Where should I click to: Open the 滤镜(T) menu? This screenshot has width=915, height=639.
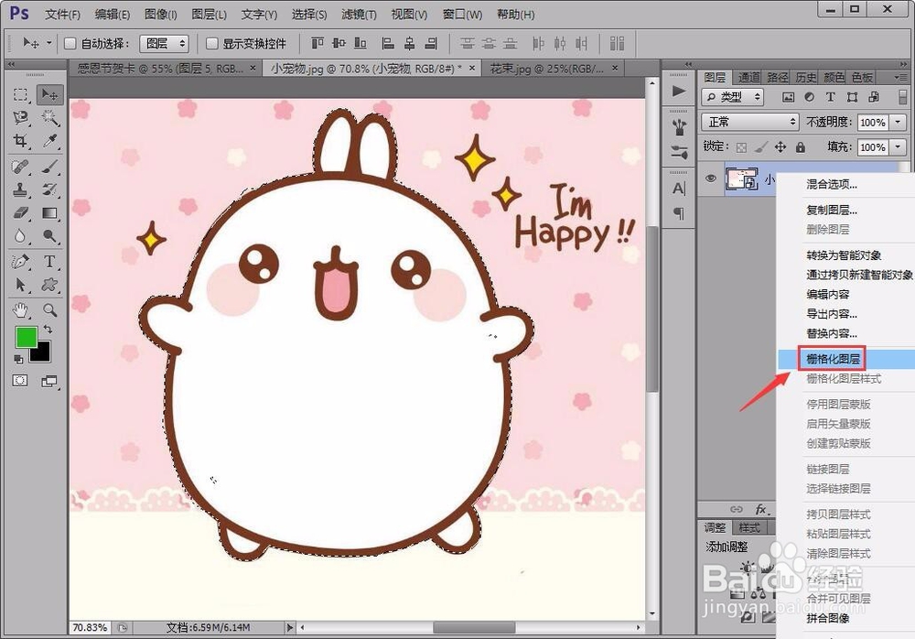(x=359, y=15)
